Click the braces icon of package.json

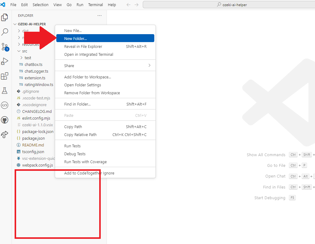(19, 138)
